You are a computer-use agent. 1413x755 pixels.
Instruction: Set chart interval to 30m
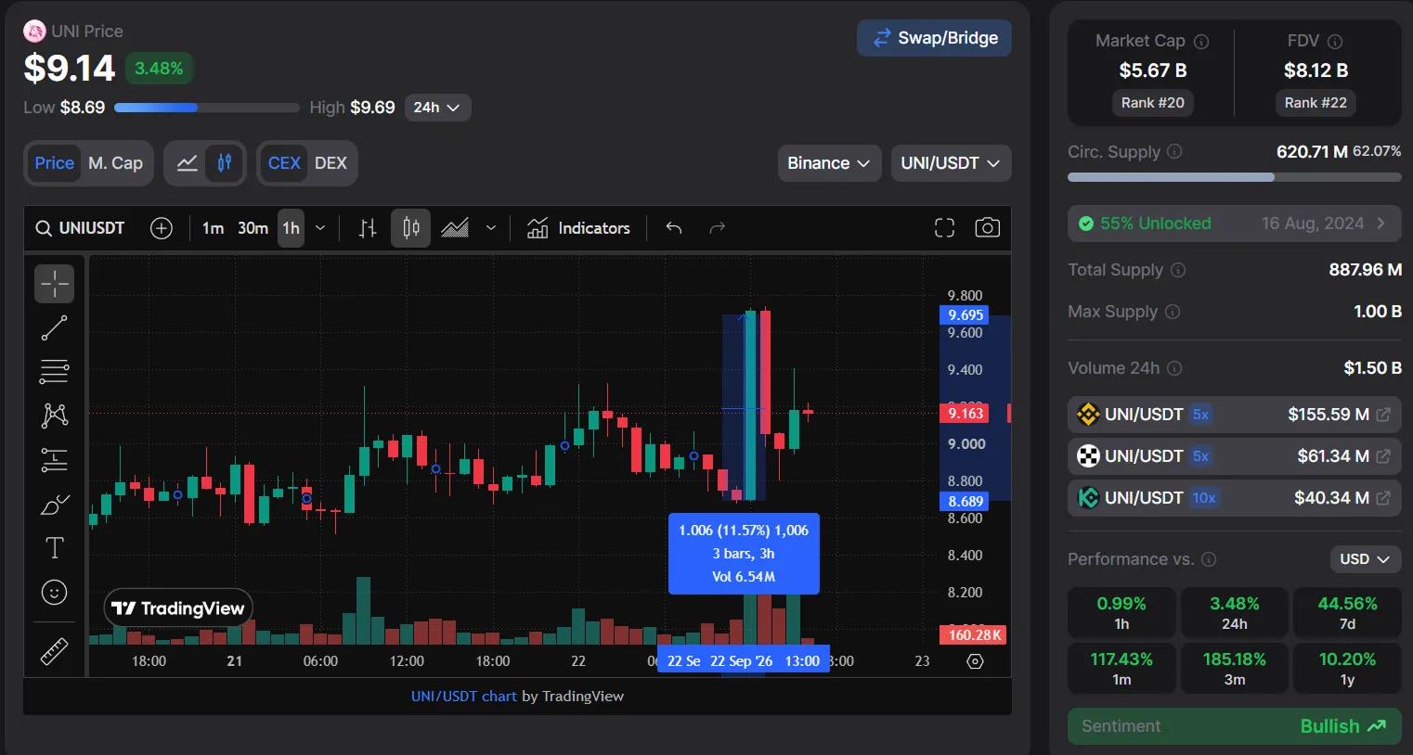[x=253, y=228]
